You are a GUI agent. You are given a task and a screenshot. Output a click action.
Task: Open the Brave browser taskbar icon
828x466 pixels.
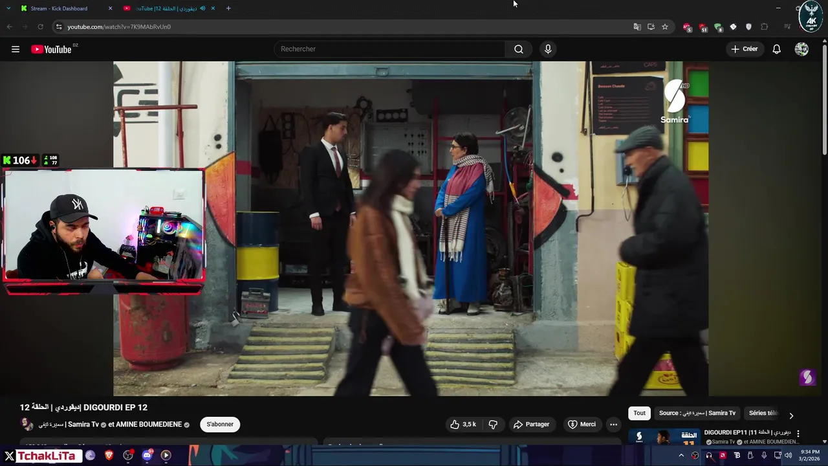pyautogui.click(x=109, y=456)
